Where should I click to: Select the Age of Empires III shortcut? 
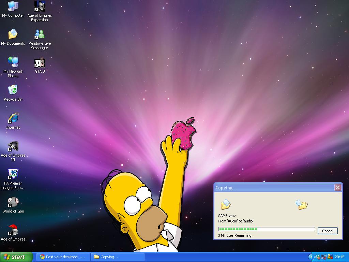[x=13, y=151]
